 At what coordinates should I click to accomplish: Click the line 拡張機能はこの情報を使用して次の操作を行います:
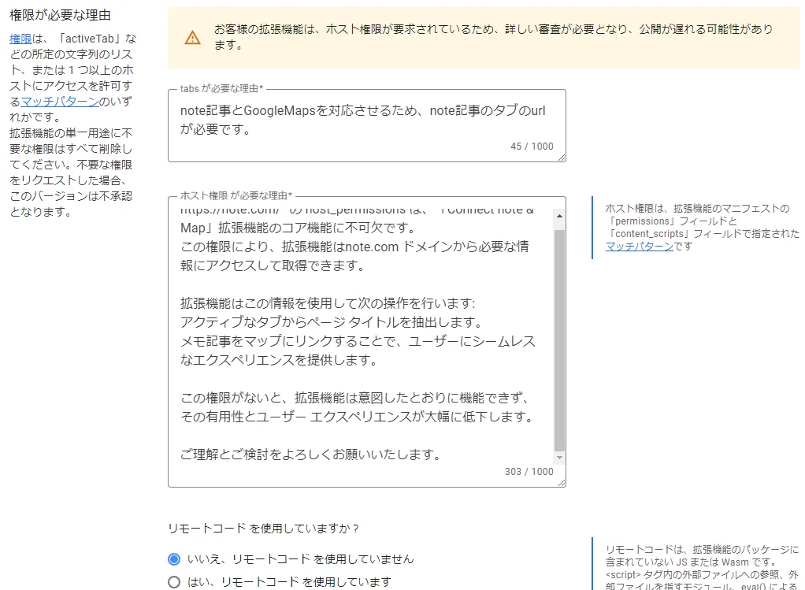tap(328, 303)
